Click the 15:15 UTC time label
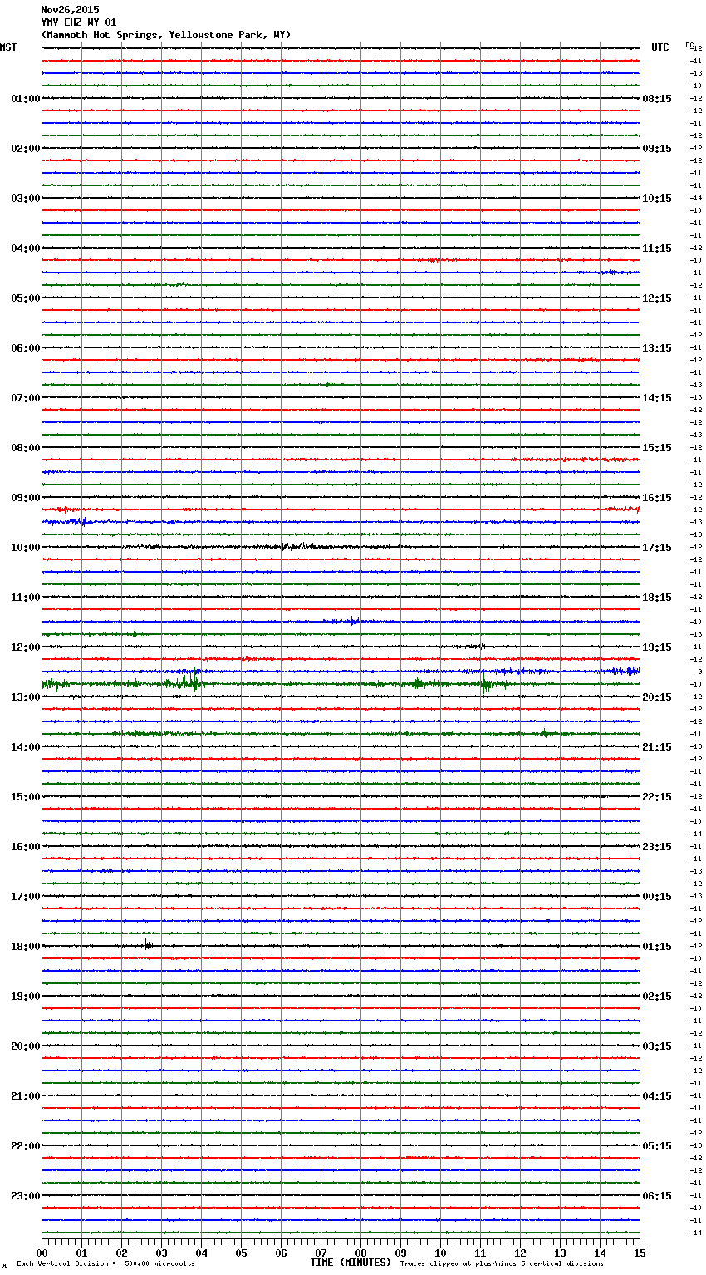Viewport: 706px width, 1275px height. coord(657,448)
